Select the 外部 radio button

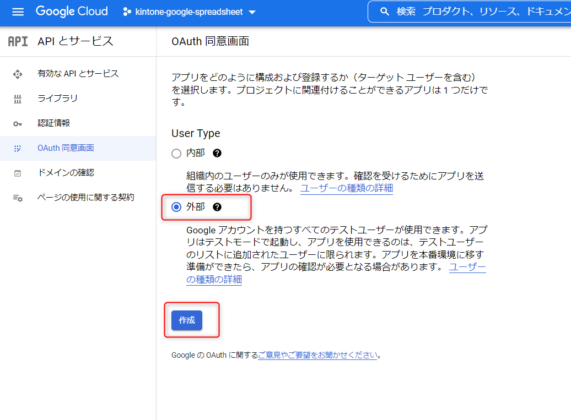coord(176,207)
